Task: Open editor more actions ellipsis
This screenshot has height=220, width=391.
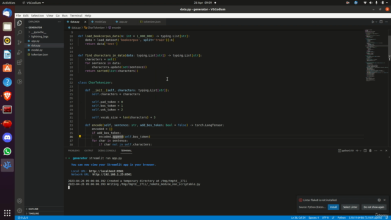Action: (386, 22)
